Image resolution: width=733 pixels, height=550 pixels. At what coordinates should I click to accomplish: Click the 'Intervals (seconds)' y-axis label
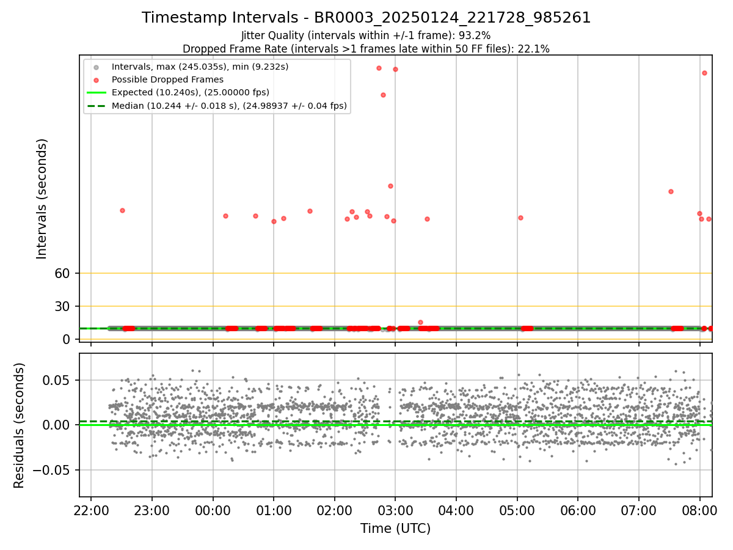(x=42, y=199)
